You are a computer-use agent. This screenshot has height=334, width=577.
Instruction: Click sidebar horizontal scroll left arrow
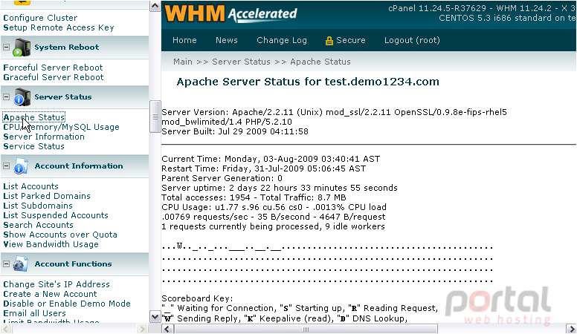[x=5, y=329]
